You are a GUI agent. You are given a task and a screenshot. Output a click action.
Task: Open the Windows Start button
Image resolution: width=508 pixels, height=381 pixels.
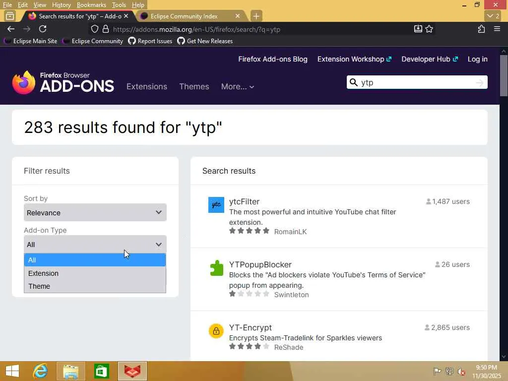coord(12,371)
